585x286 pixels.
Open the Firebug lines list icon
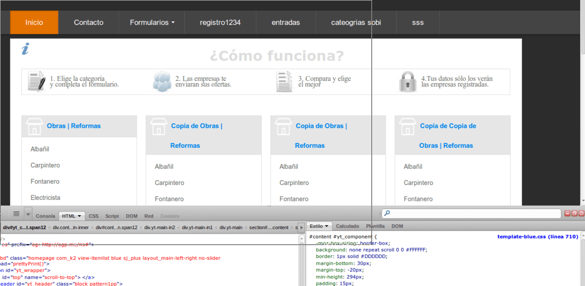16,214
